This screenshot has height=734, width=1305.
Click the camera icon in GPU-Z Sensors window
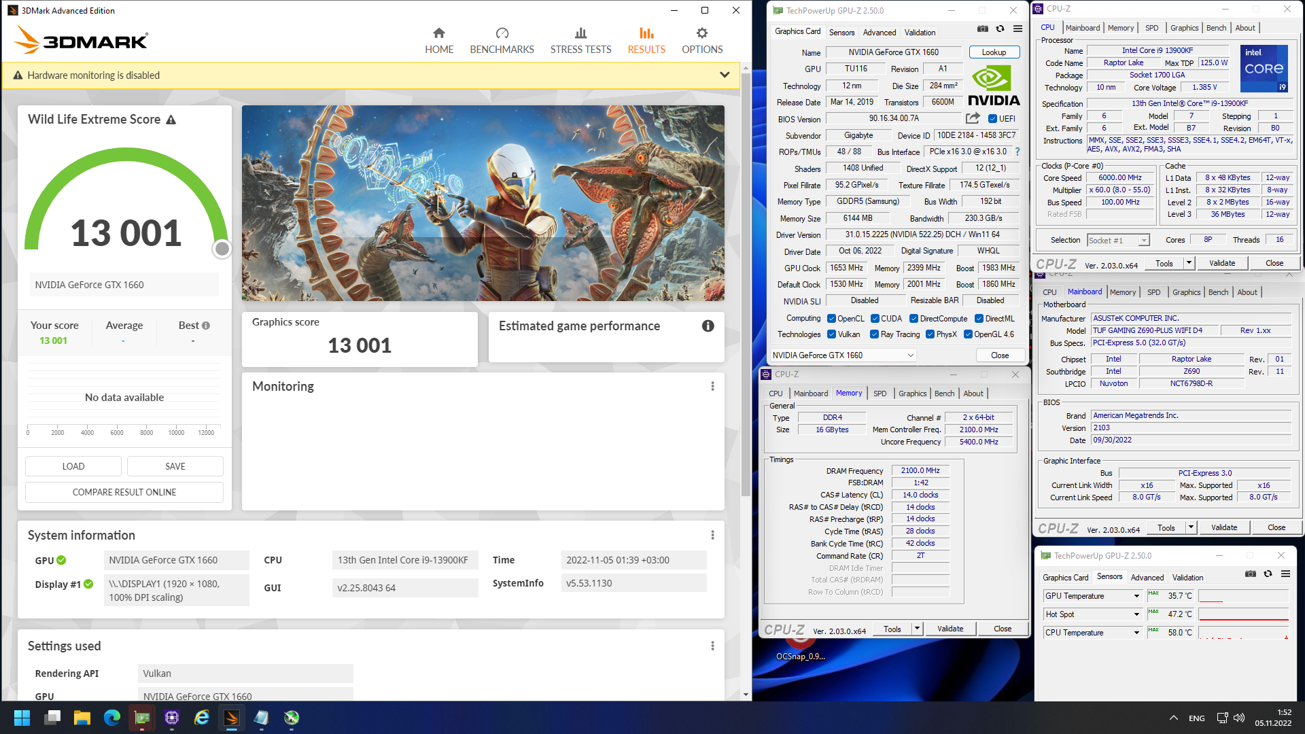(x=1251, y=574)
